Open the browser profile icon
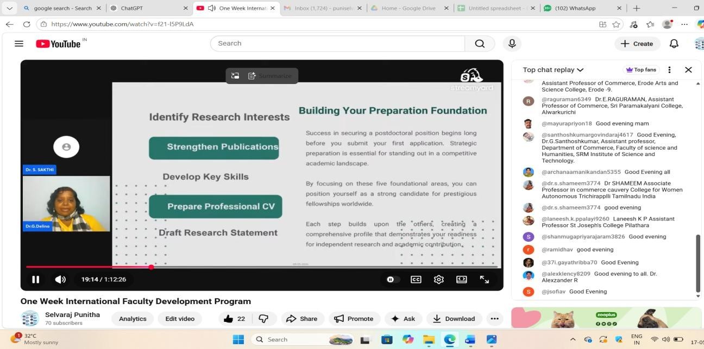This screenshot has width=704, height=349. (x=667, y=24)
